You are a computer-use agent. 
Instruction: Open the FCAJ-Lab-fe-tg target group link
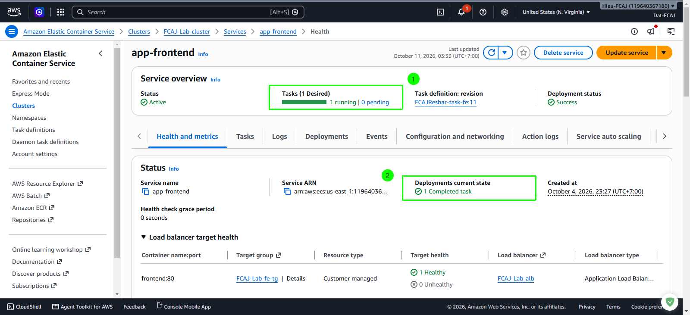tap(257, 278)
